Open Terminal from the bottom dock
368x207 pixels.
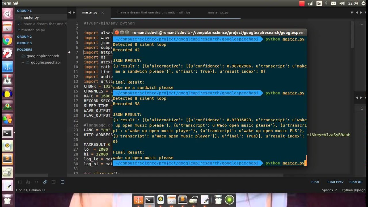tap(149, 200)
